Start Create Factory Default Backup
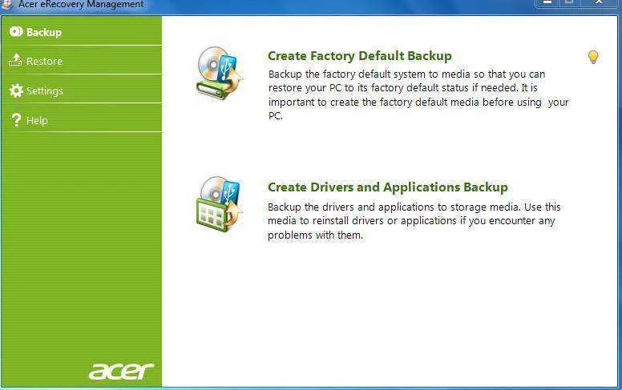622x390 pixels. [359, 56]
